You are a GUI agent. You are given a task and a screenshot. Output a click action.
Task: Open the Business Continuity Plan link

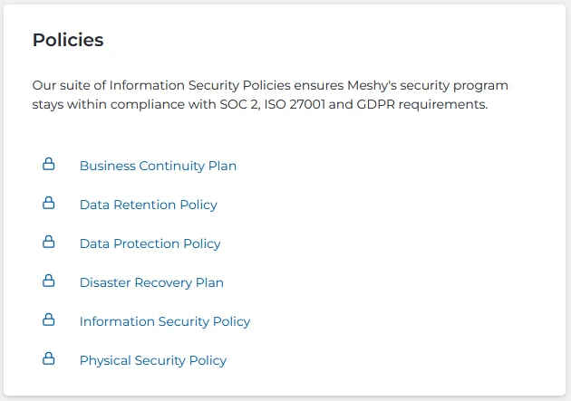158,166
